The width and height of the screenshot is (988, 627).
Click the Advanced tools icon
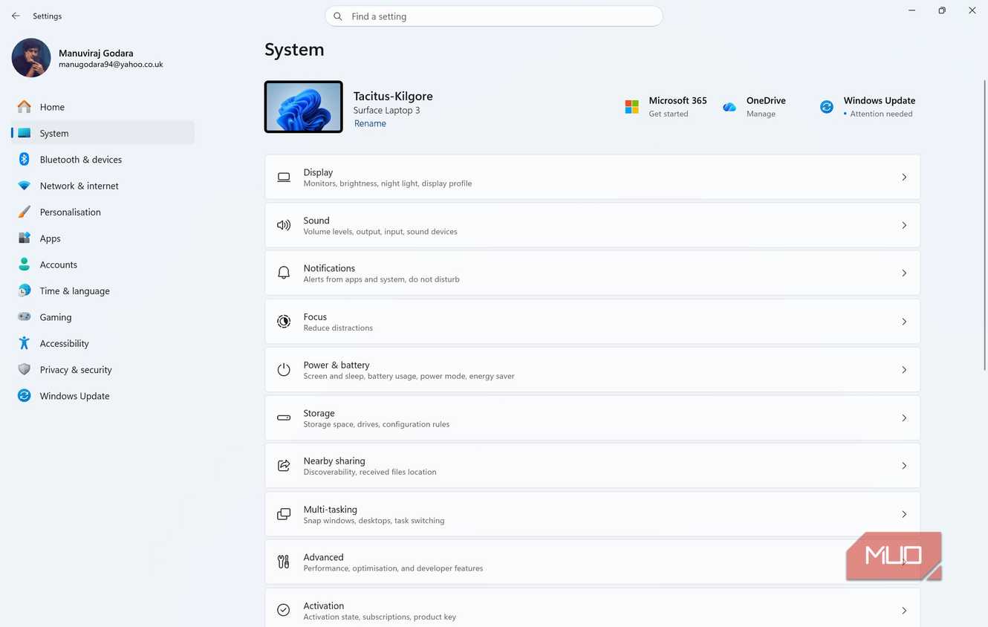(x=284, y=562)
